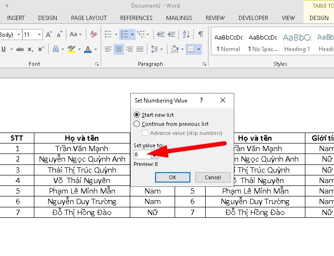Open the Bullets dropdown arrow
Image resolution: width=334 pixels, height=256 pixels.
(x=116, y=34)
